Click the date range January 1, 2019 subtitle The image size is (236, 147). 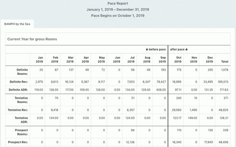click(118, 9)
